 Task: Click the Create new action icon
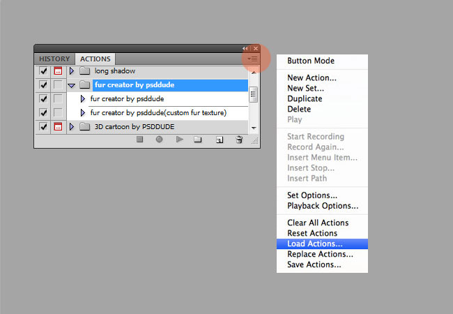tap(220, 140)
